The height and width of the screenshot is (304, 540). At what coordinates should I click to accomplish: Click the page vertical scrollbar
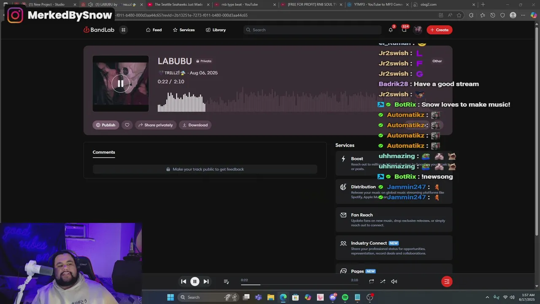(537, 131)
